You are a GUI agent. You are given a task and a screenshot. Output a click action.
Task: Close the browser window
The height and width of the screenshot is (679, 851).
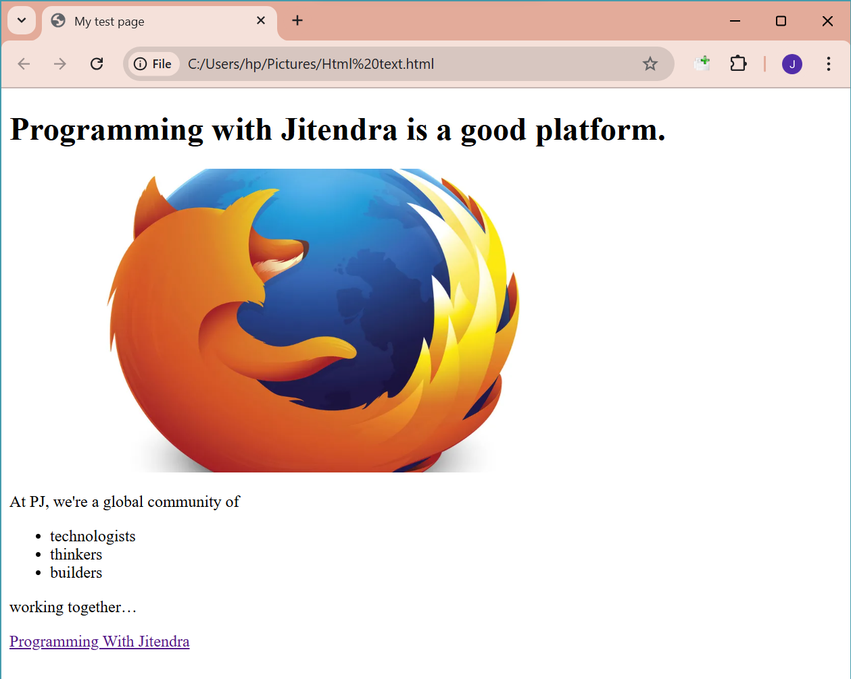827,21
